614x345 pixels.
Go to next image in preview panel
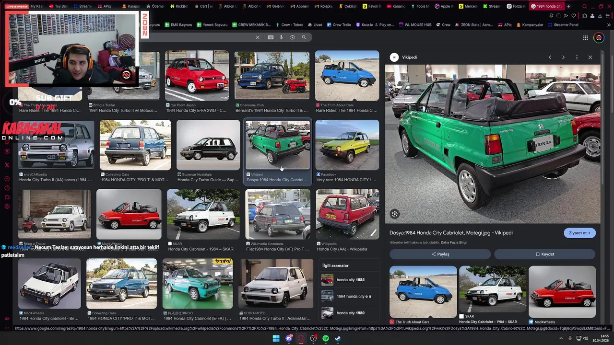(x=563, y=57)
